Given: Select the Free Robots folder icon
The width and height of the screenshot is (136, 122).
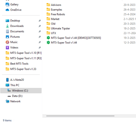Looking at the screenshot, I should click(48, 14).
